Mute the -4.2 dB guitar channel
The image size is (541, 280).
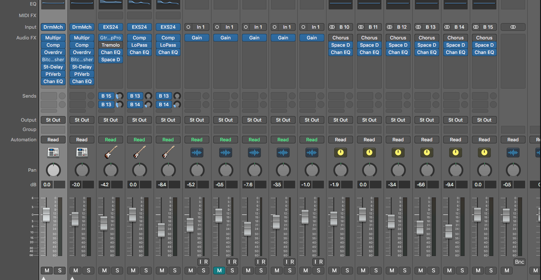click(105, 270)
